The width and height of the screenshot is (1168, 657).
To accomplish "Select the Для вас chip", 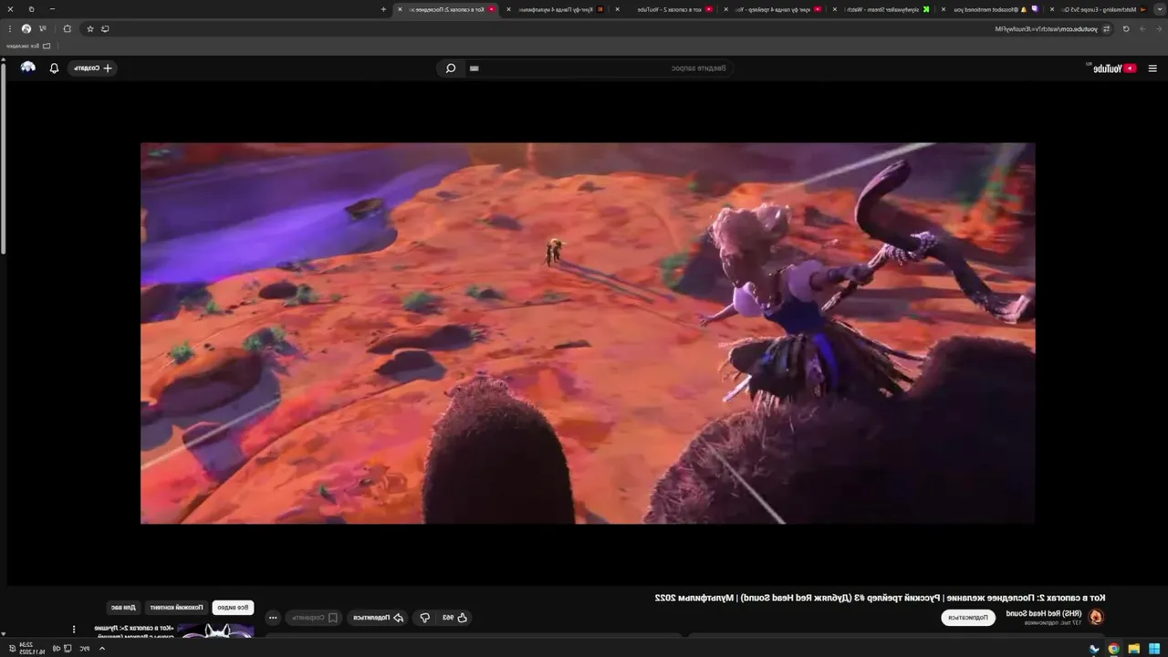I will coord(123,607).
